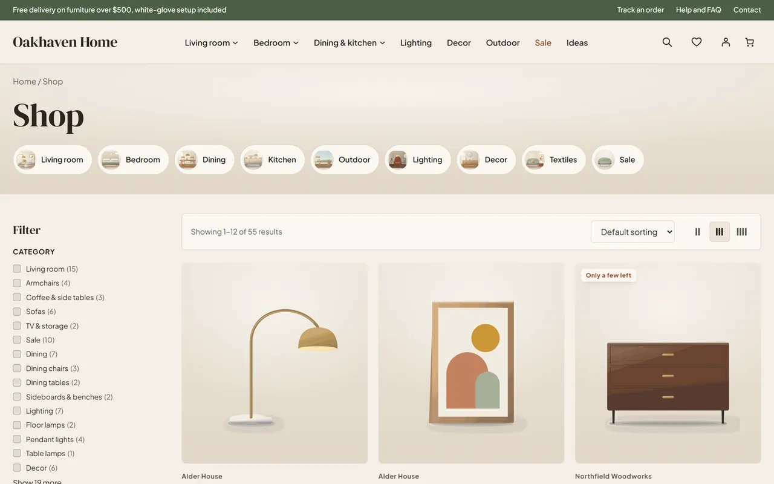The width and height of the screenshot is (774, 484).
Task: Check the Living room (15) filter
Action: point(17,269)
